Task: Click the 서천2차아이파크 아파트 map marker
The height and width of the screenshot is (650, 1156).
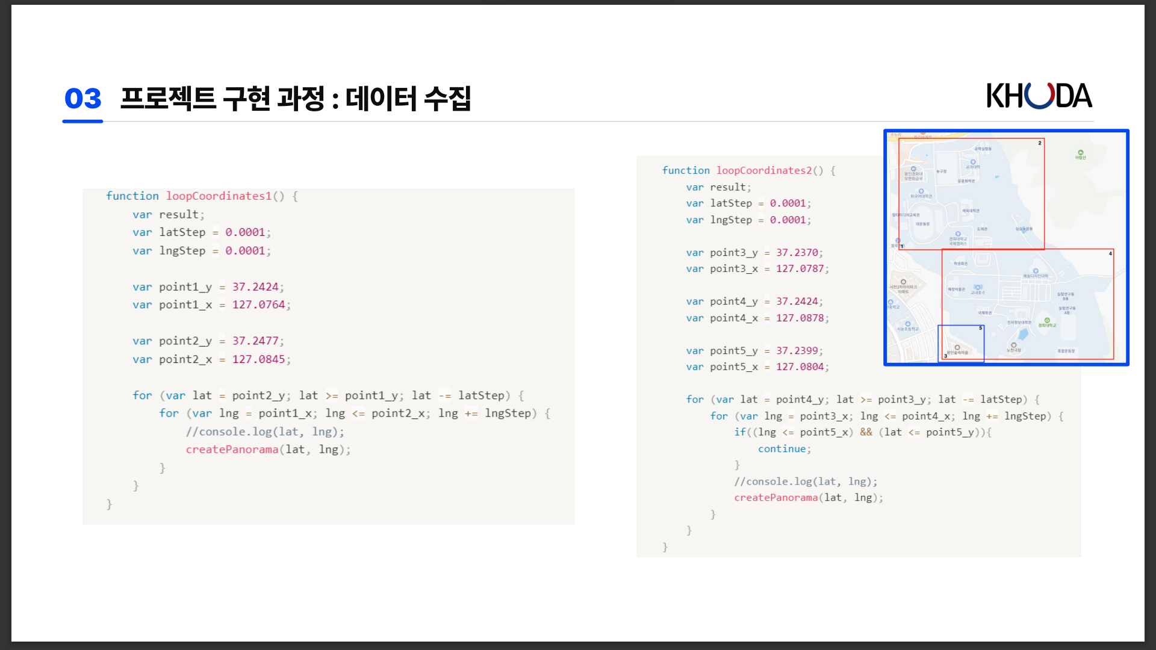Action: [903, 282]
